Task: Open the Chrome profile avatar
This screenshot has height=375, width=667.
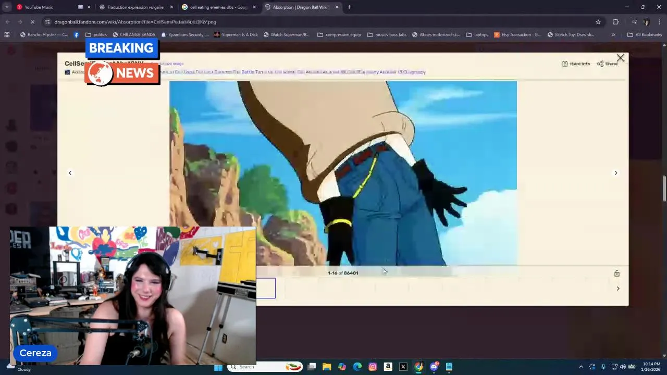Action: 647,22
